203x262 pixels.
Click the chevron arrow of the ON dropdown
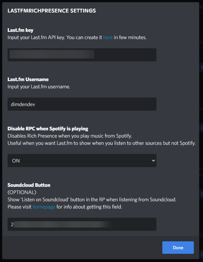coord(153,161)
